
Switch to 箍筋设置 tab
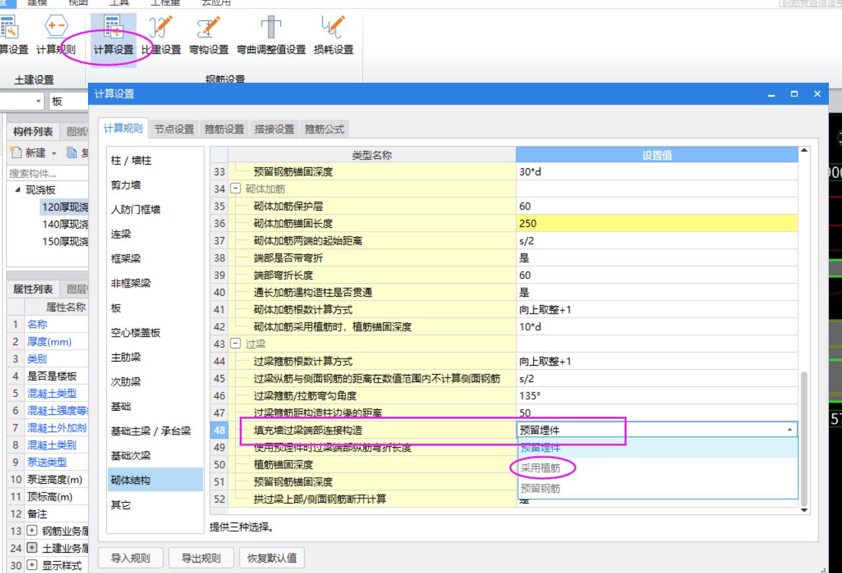(224, 129)
